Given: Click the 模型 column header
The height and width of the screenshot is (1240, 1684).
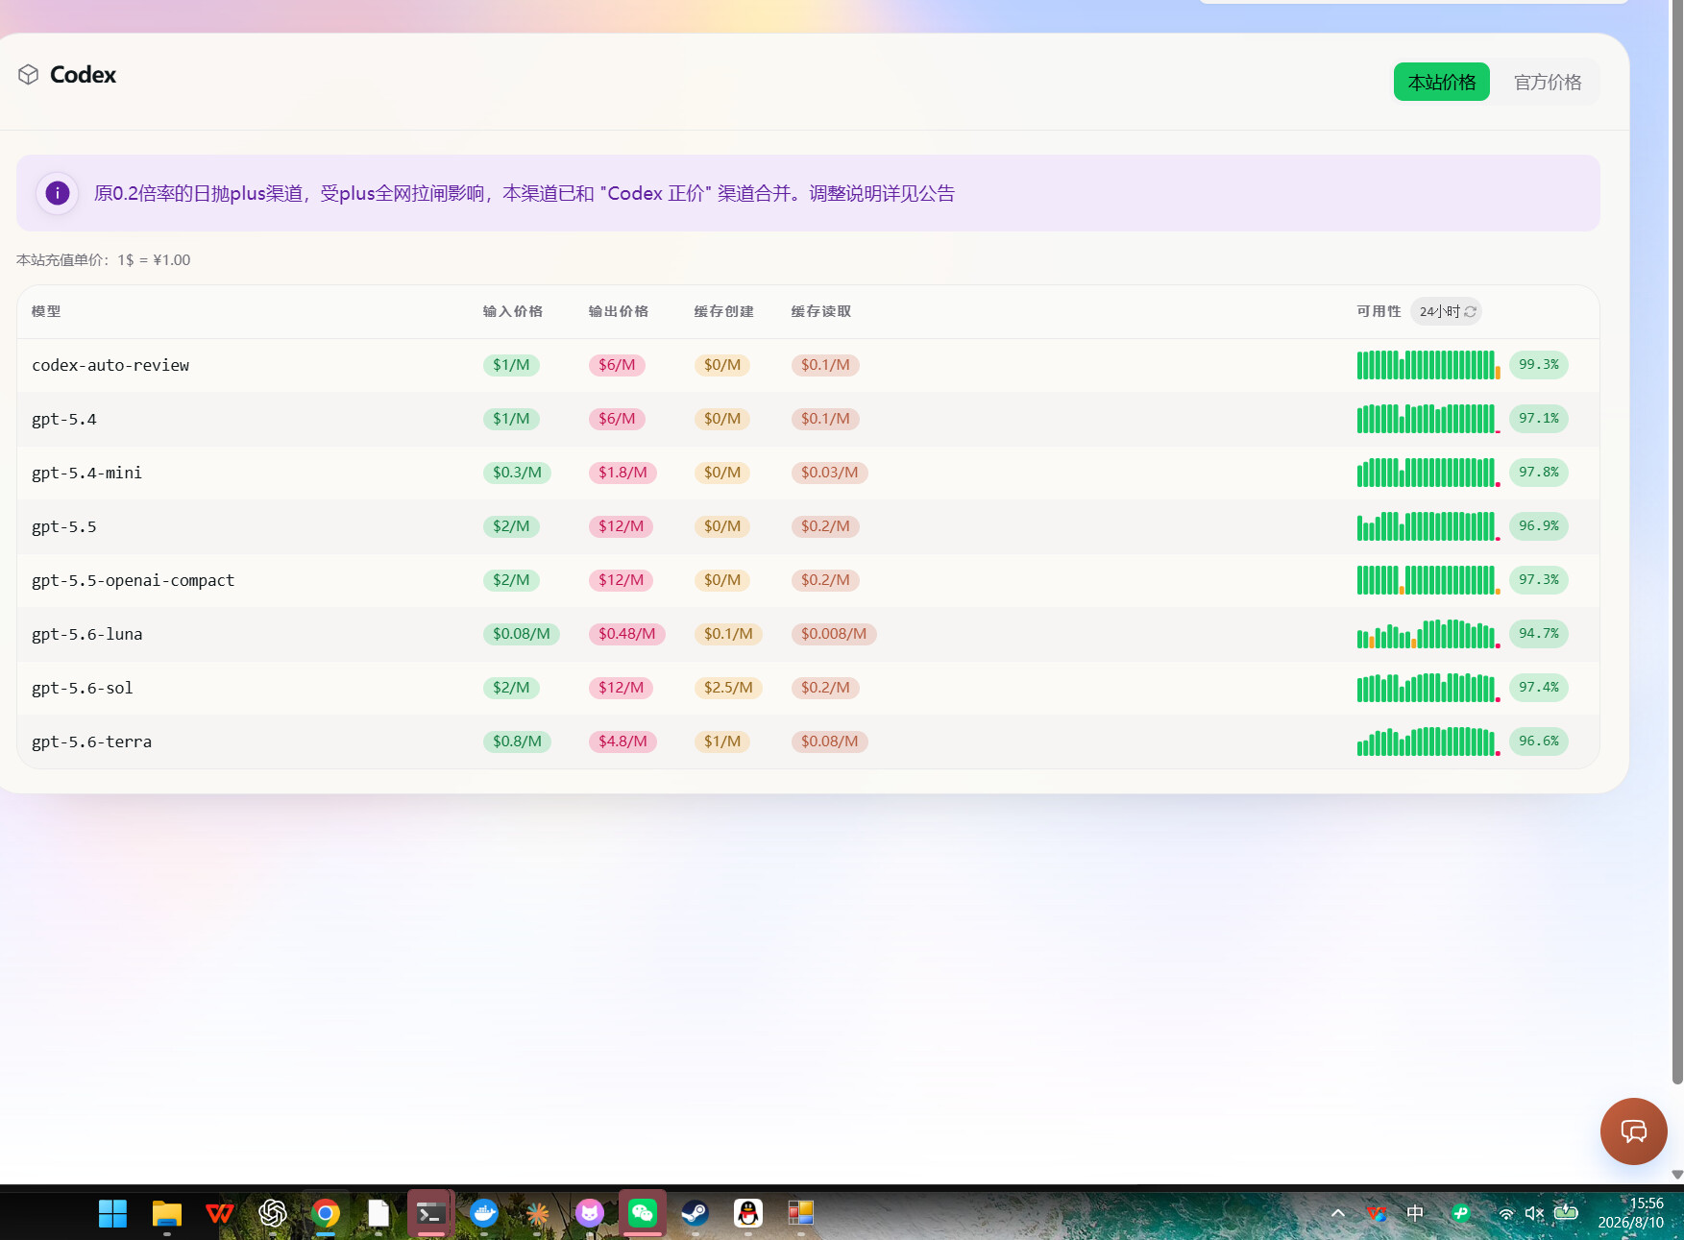Looking at the screenshot, I should [46, 311].
